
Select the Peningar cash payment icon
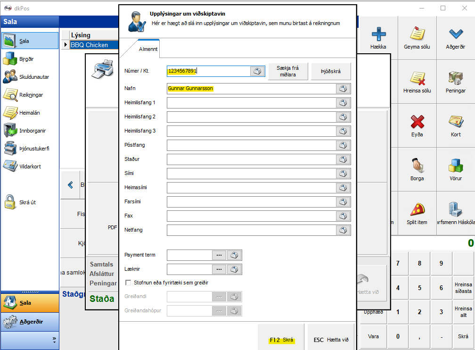point(455,78)
